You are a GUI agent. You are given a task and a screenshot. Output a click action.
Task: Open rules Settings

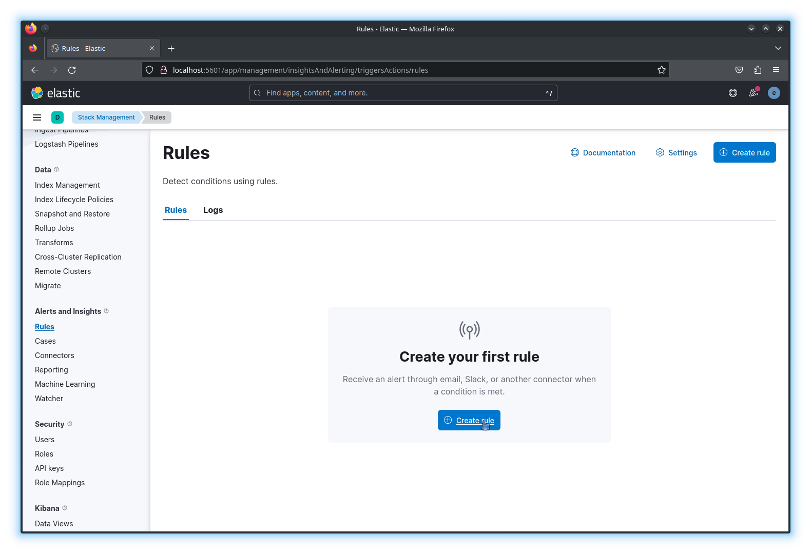tap(677, 153)
